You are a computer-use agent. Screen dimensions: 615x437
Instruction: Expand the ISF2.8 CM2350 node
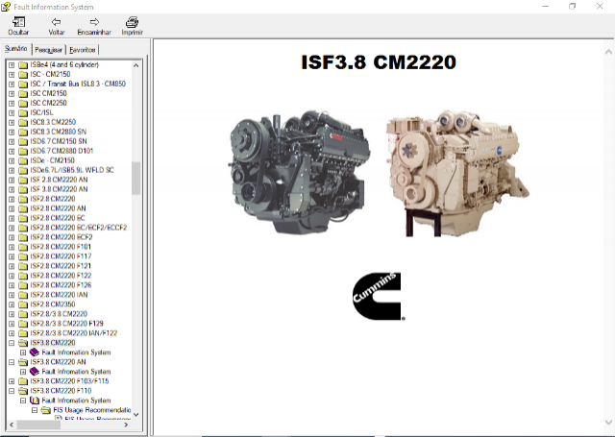[12, 304]
